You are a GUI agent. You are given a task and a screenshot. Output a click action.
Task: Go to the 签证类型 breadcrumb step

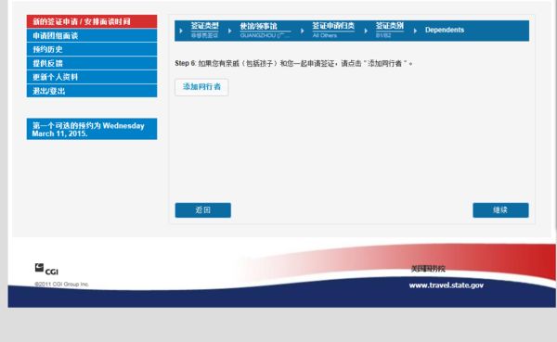(204, 26)
